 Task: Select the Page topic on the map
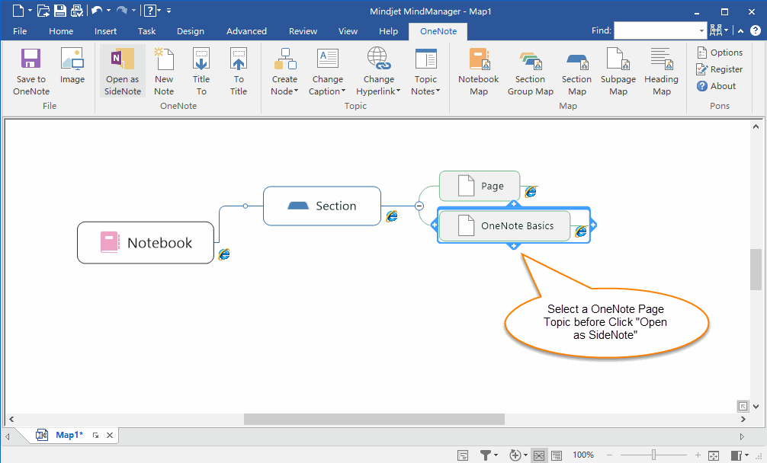click(x=480, y=186)
